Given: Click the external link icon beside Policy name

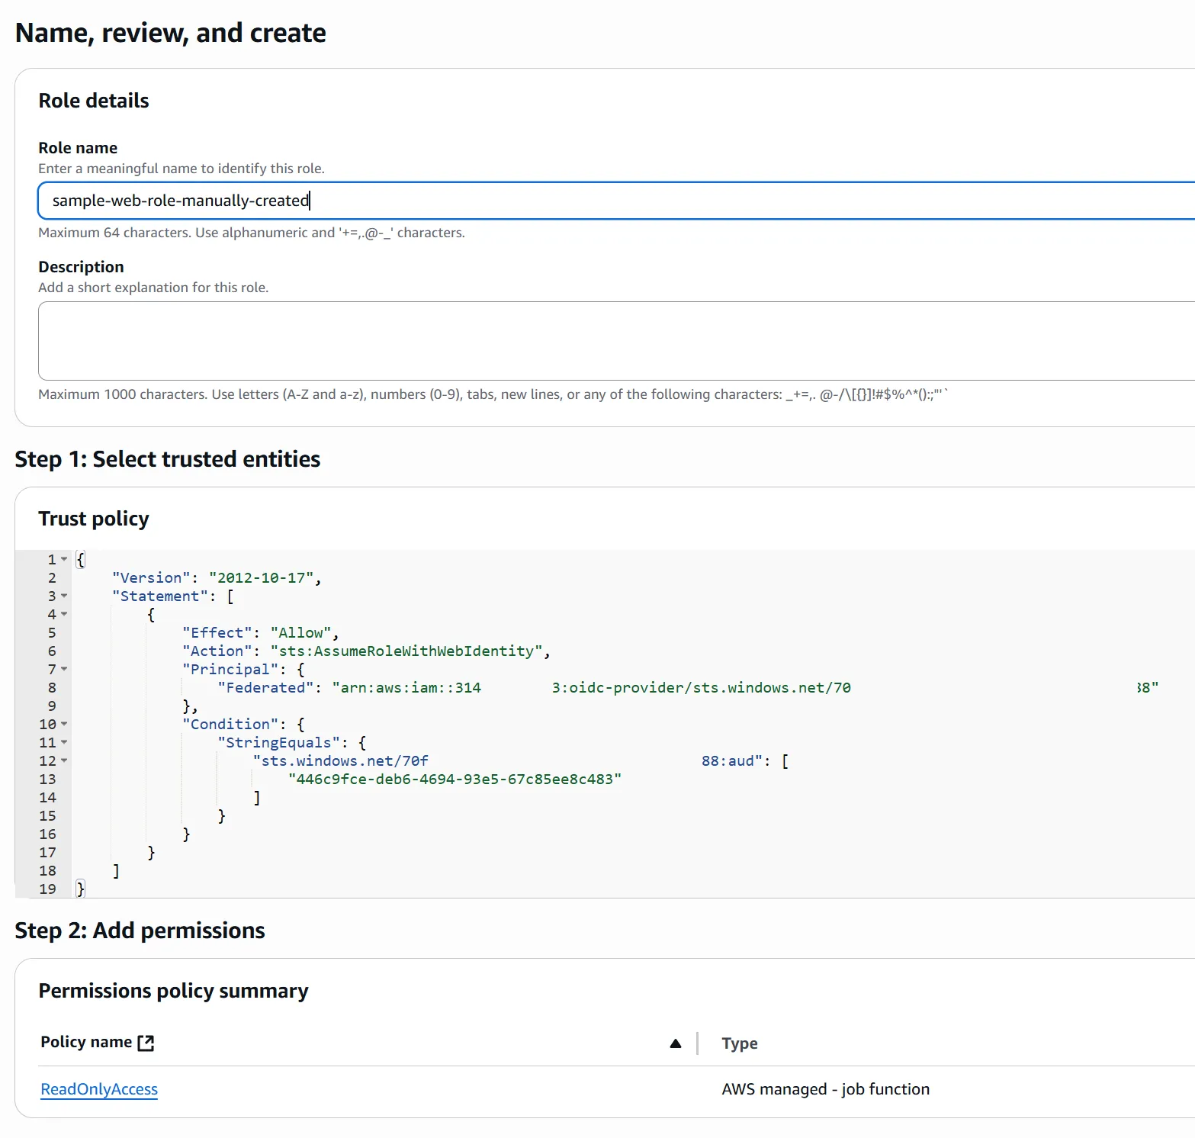Looking at the screenshot, I should (146, 1043).
